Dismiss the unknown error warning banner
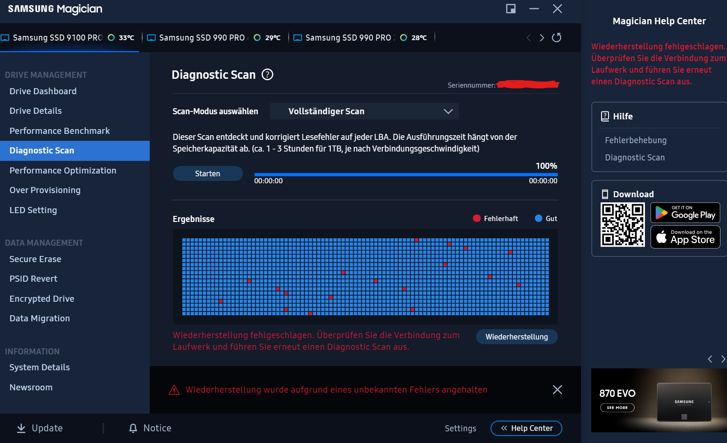The image size is (727, 443). coord(557,390)
